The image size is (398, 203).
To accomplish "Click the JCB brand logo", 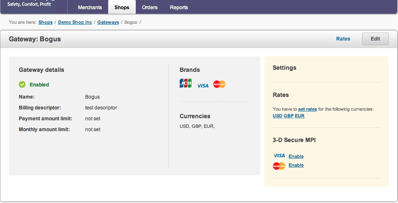I will point(185,84).
